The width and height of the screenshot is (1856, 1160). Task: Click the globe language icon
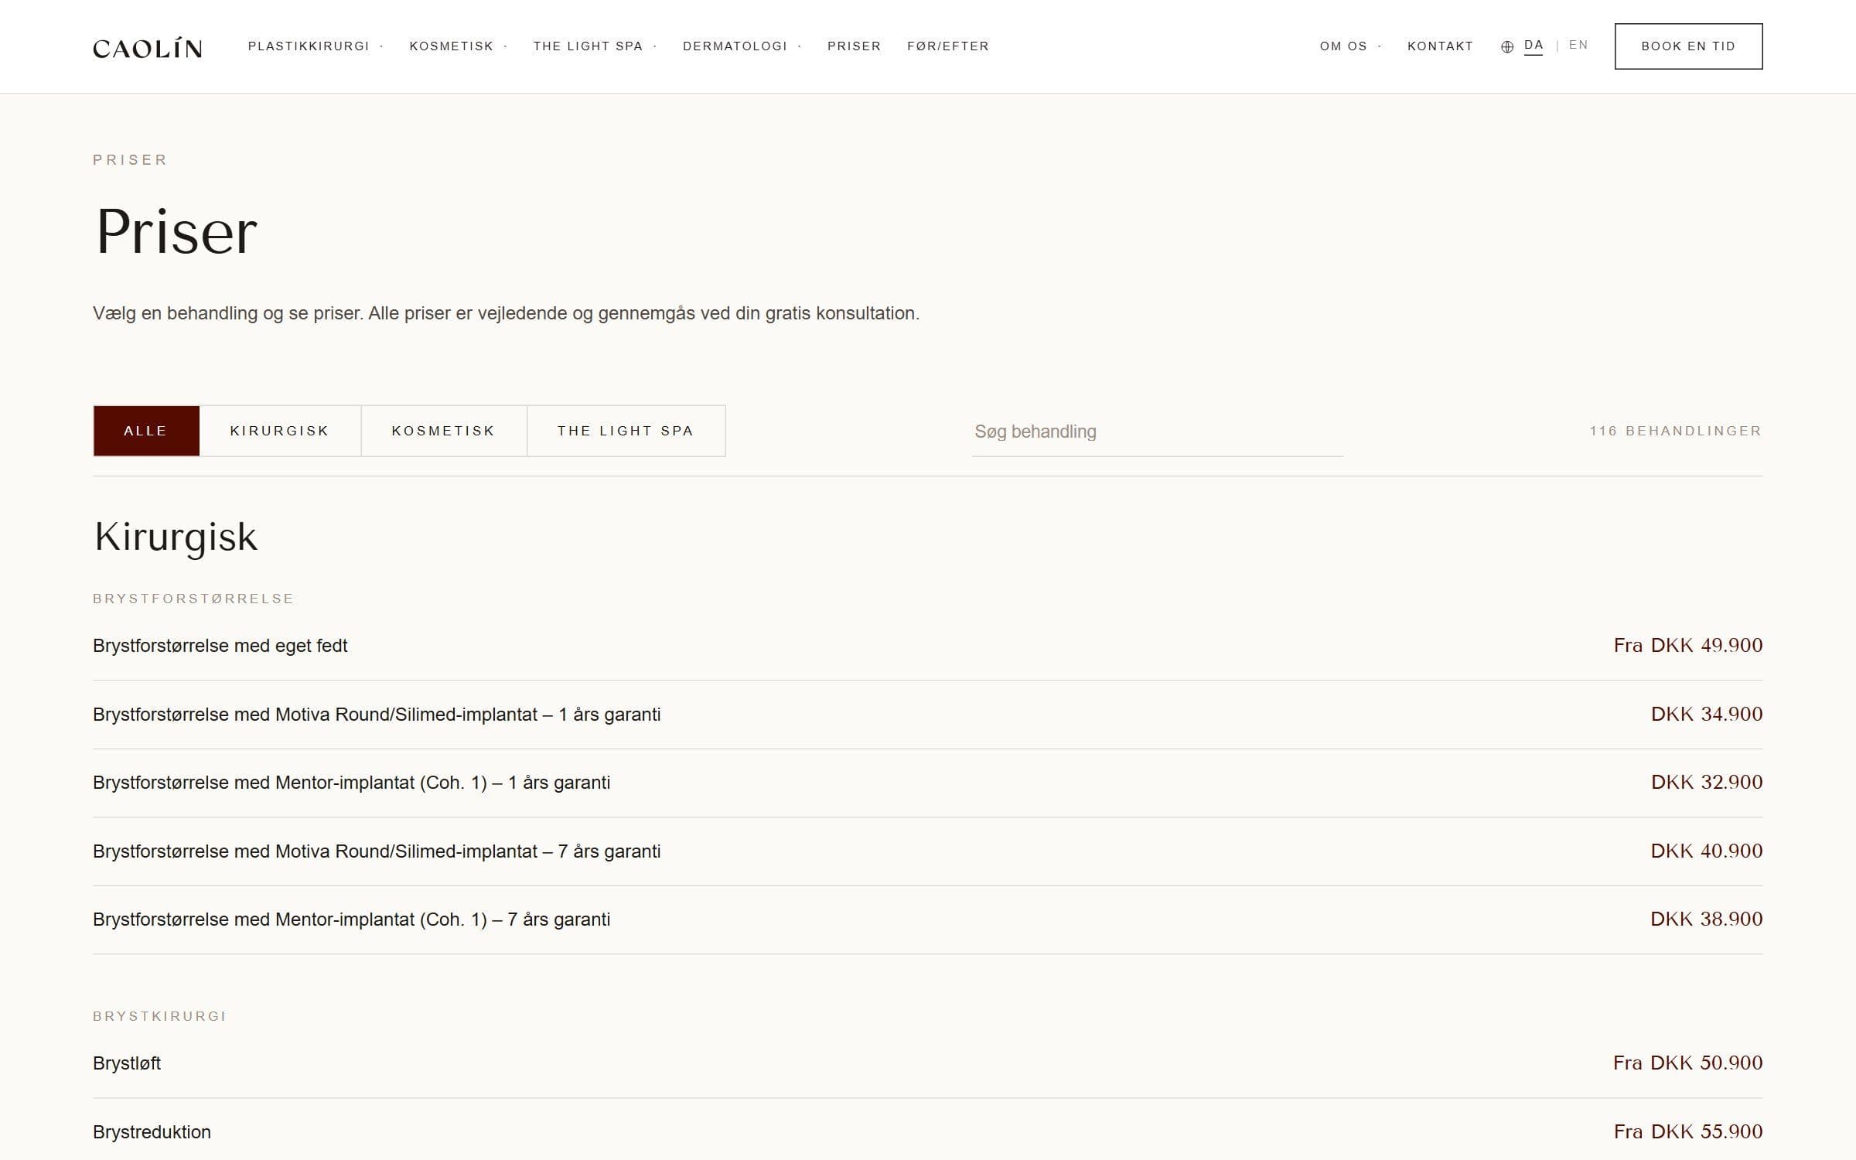(x=1507, y=46)
